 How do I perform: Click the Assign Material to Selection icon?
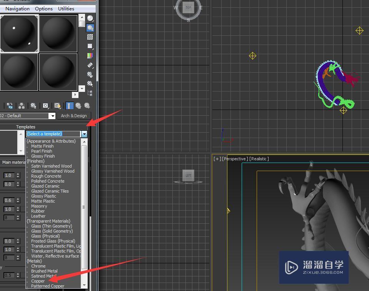pos(22,106)
